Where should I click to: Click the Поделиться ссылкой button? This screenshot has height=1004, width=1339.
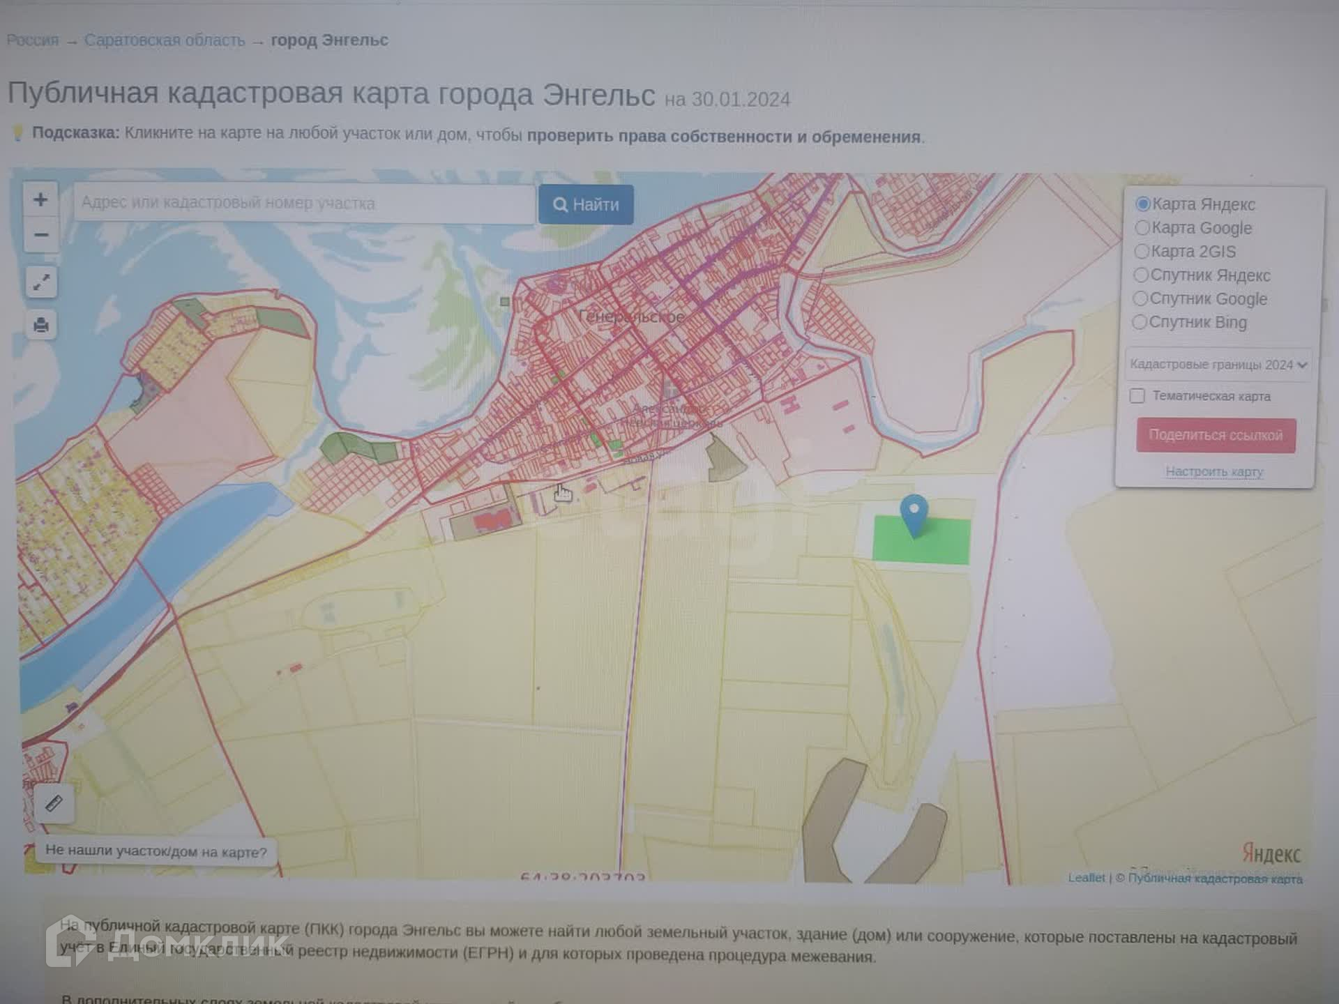coord(1216,435)
